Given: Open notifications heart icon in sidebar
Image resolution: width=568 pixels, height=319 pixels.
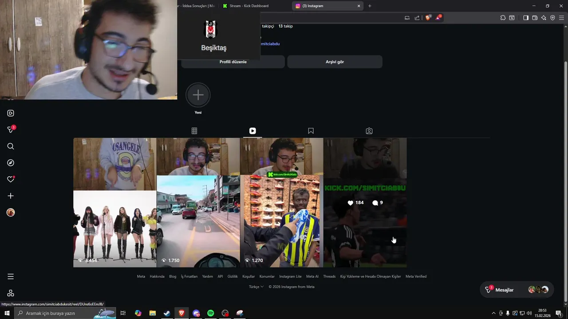Looking at the screenshot, I should pos(11,179).
